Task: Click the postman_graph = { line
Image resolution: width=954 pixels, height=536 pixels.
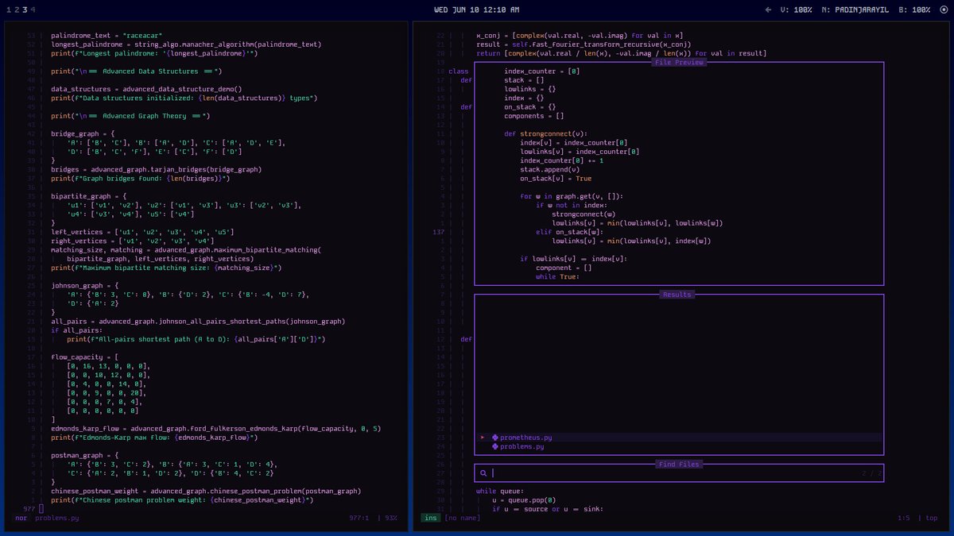Action: coord(85,455)
